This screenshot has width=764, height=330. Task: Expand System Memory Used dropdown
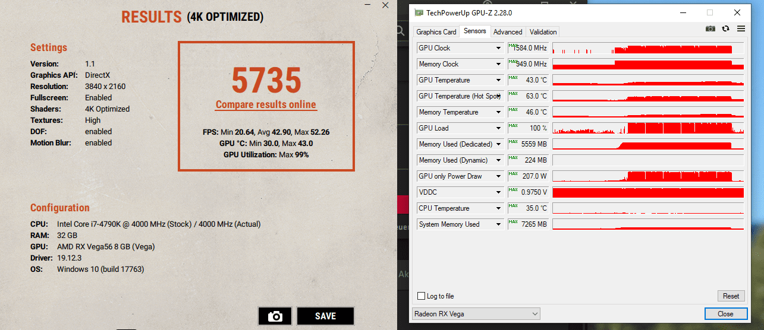(499, 224)
